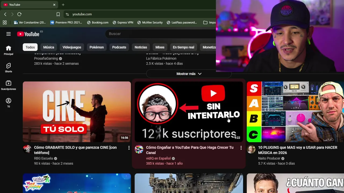This screenshot has width=344, height=193.
Task: Select the Videojuegos filter chip
Action: pyautogui.click(x=72, y=47)
